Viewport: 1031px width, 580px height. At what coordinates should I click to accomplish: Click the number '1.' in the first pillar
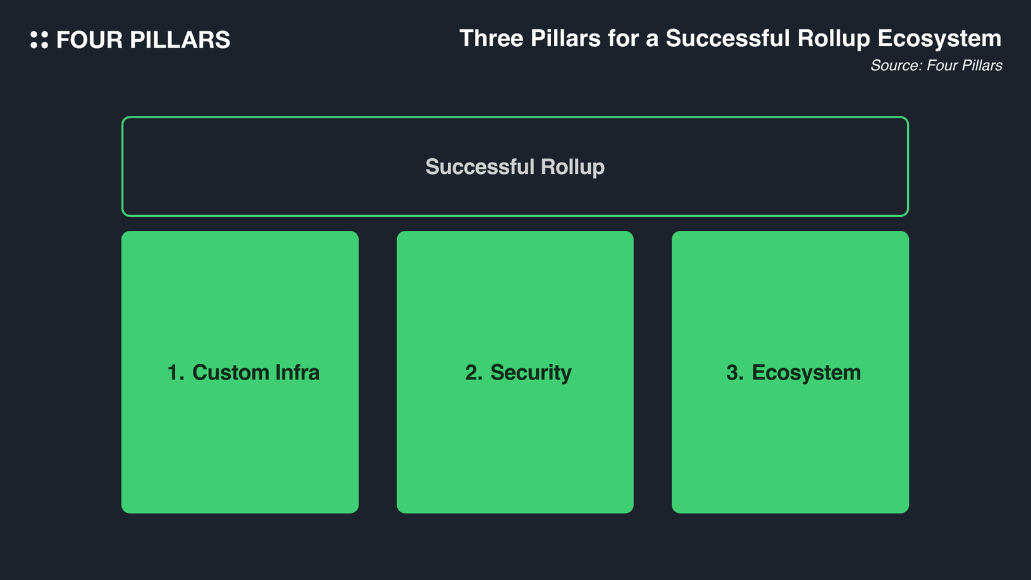[x=175, y=373]
